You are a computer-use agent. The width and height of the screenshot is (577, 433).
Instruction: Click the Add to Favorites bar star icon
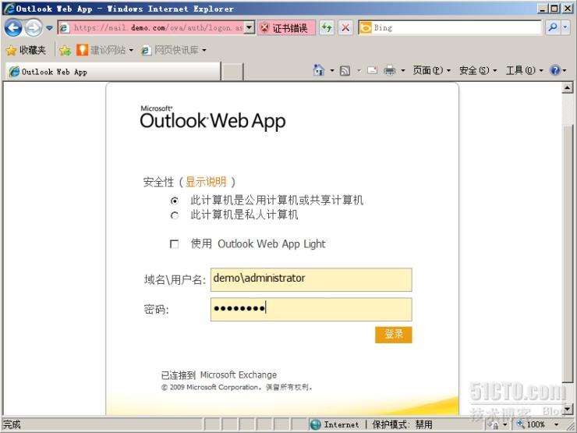tap(65, 50)
